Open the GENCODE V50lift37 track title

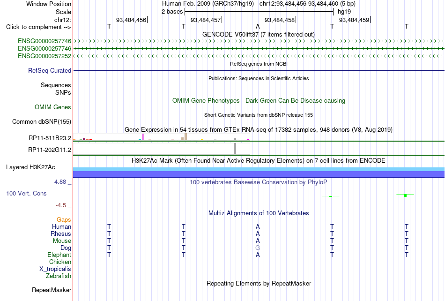(259, 34)
